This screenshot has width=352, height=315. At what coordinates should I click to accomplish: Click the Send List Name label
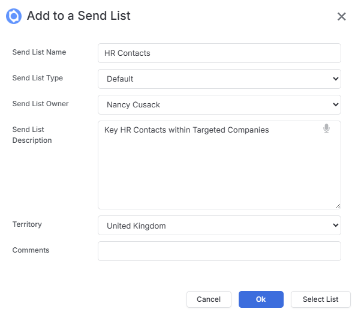click(x=39, y=52)
